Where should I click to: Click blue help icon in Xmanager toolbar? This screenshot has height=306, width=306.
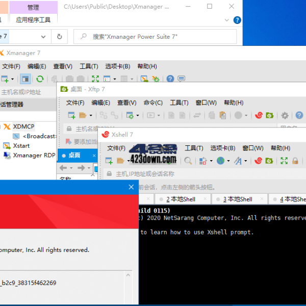point(170,79)
